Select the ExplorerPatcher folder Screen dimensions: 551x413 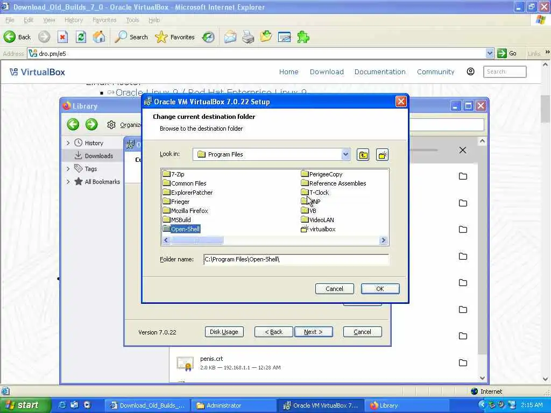[x=188, y=193]
